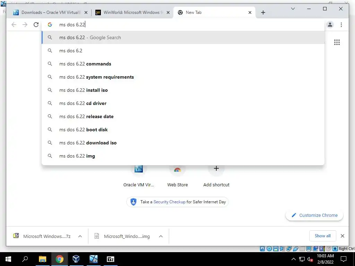355x266 pixels.
Task: Click the Customize Chrome button
Action: click(314, 215)
